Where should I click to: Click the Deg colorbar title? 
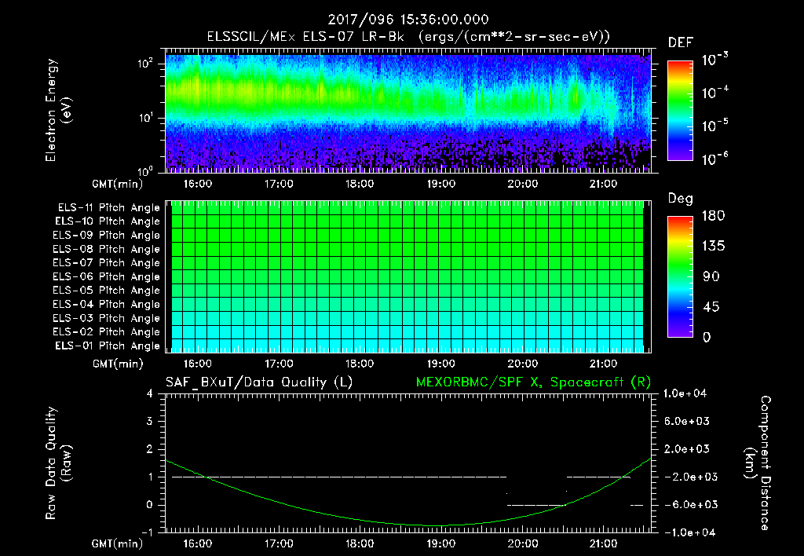coord(681,199)
